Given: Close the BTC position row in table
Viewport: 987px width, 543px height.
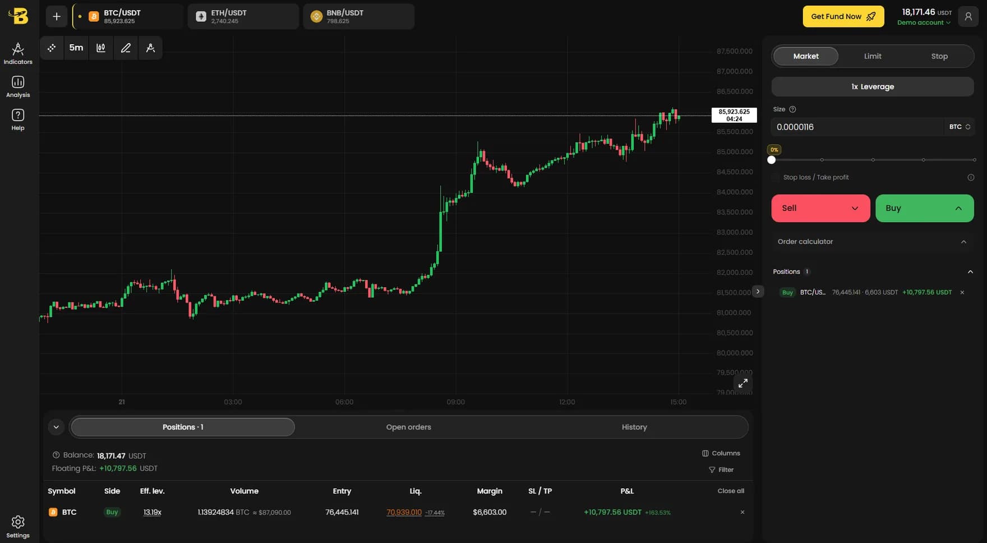Looking at the screenshot, I should point(742,512).
